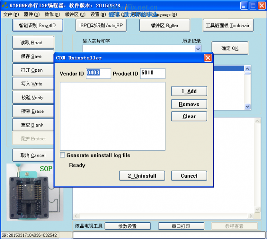Viewport: 267px width, 239px height.
Task: Click the 串口打印 serial print button
Action: click(181, 226)
